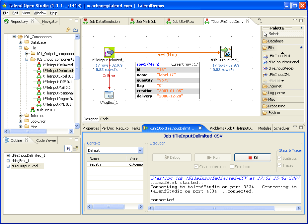308x224 pixels.
Task: Enable the Exec time checkbox
Action: click(232, 167)
